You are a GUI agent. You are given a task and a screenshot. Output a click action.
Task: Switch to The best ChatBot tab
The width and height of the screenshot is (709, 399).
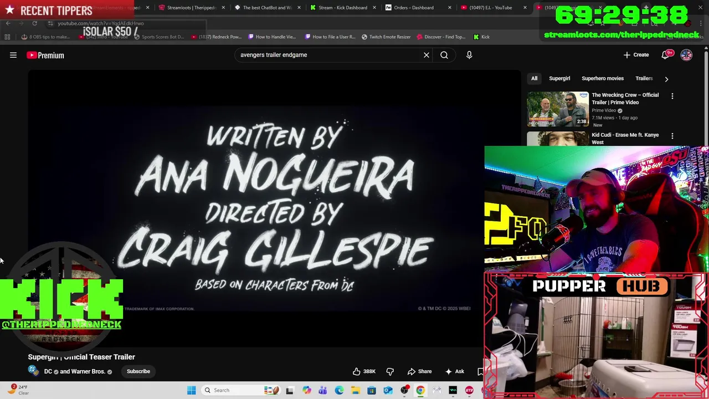point(267,8)
